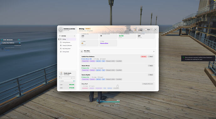This screenshot has width=216, height=119.
Task: Click Message in a Bottle tag under Sonora Depths
Action: [x=110, y=79]
